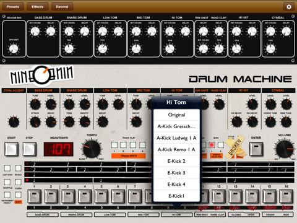This screenshot has height=223, width=297.
Task: Toggle Track Play button 4
Action: (142, 145)
